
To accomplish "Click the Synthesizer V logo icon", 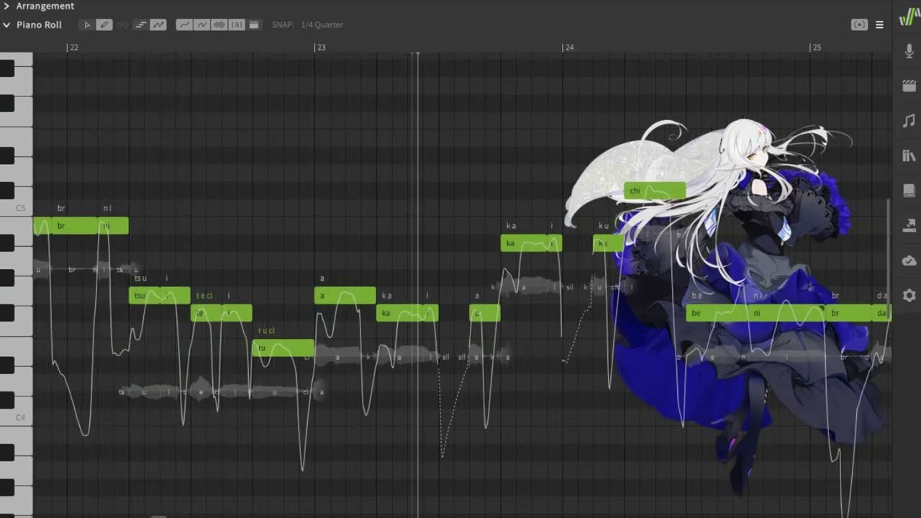I will pos(909,17).
